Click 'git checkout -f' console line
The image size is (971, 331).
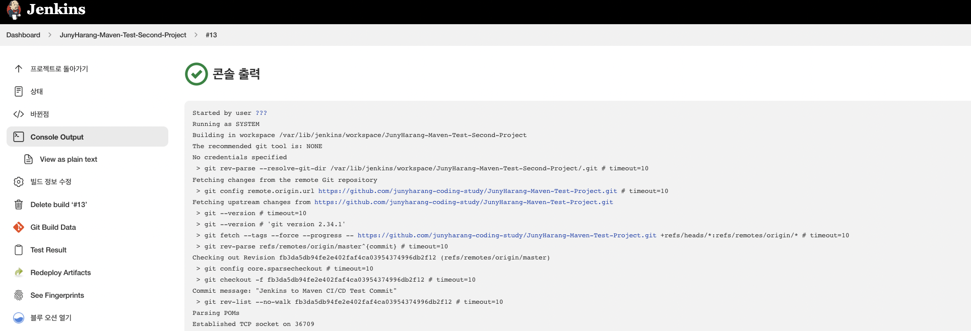click(x=336, y=280)
